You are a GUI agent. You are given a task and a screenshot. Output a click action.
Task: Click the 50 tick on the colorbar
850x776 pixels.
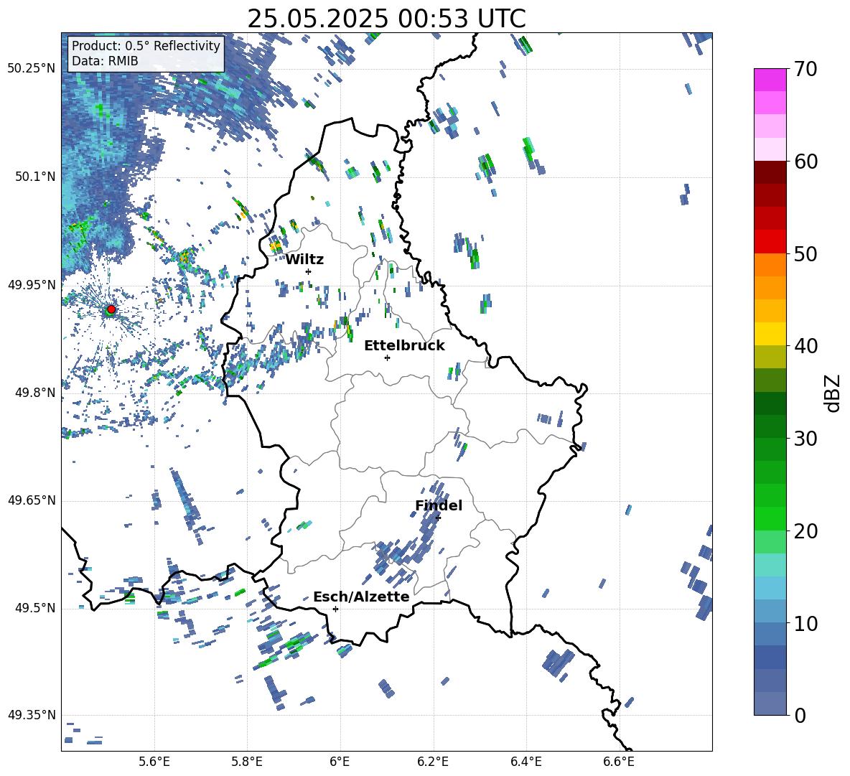click(x=805, y=253)
